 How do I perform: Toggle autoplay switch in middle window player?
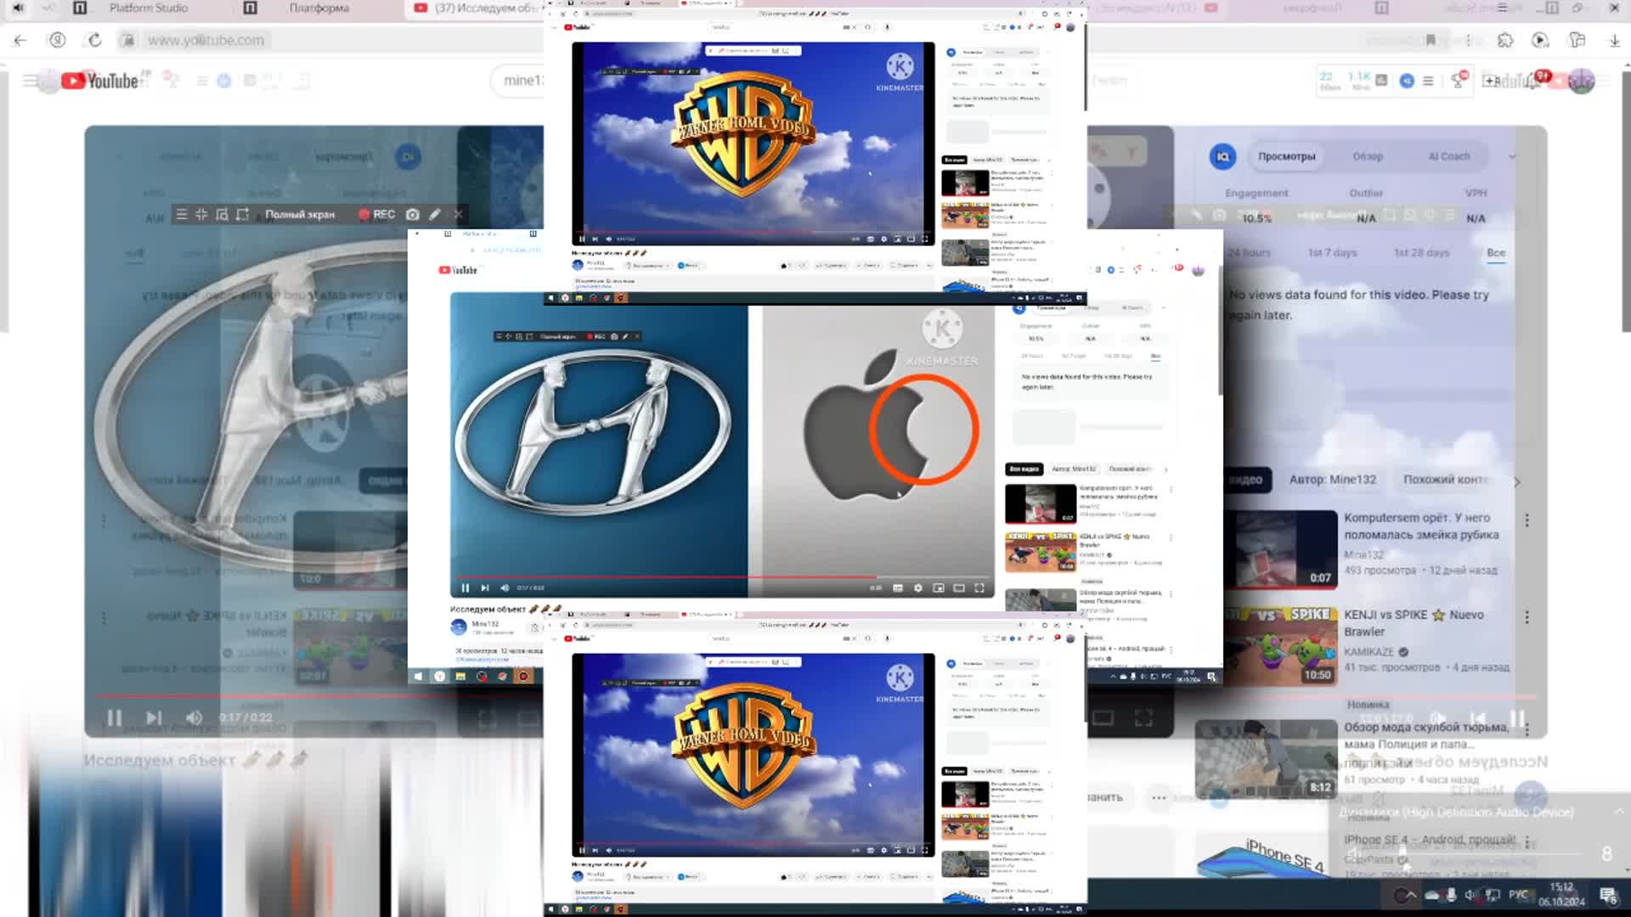tap(876, 588)
